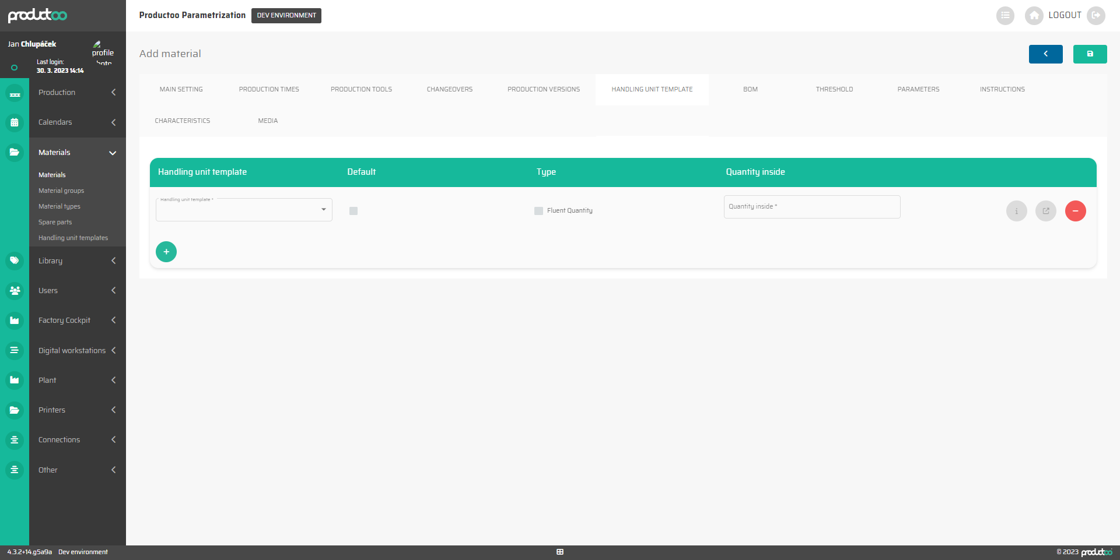
Task: Collapse the Materials section
Action: pos(76,152)
